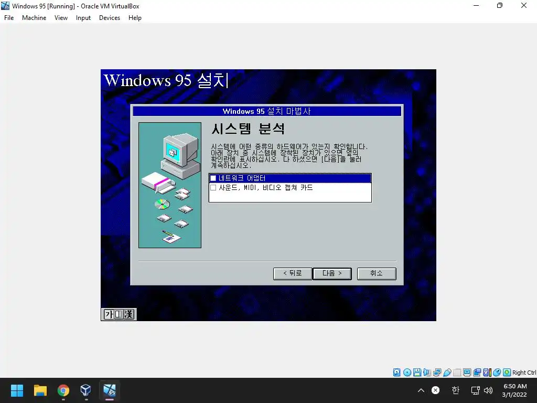Click the 漢 Hanja conversion IME button

pos(129,314)
